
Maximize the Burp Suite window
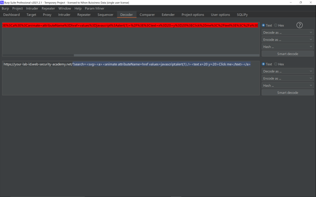click(x=300, y=2)
